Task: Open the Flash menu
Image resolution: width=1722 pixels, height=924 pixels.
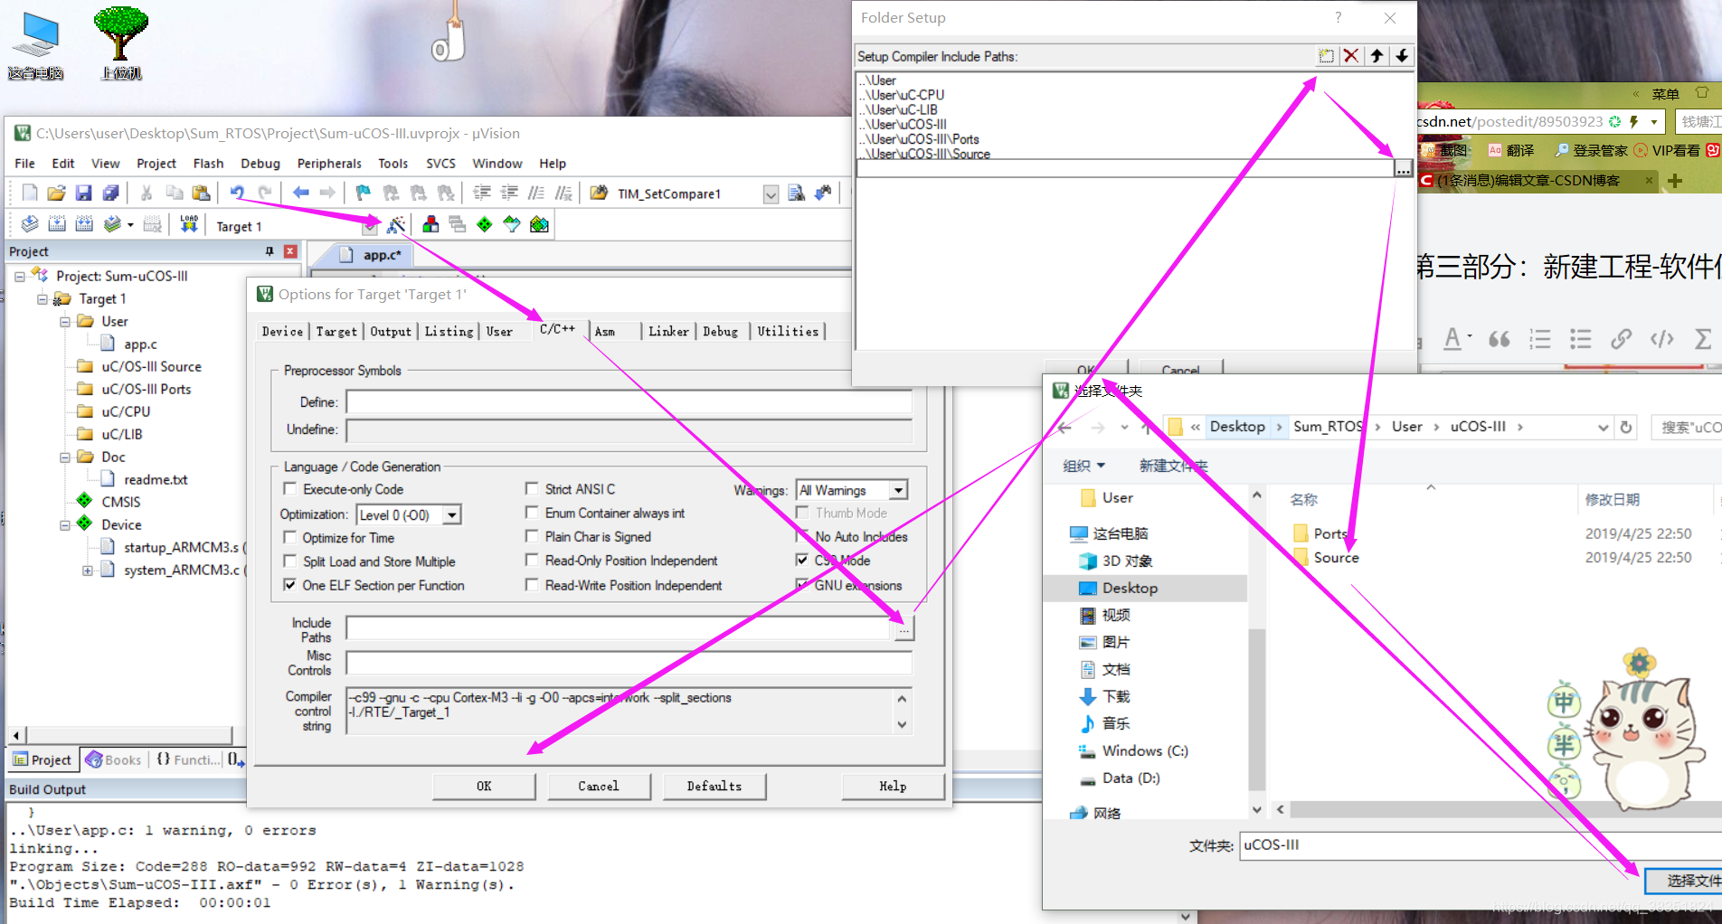Action: pos(208,164)
